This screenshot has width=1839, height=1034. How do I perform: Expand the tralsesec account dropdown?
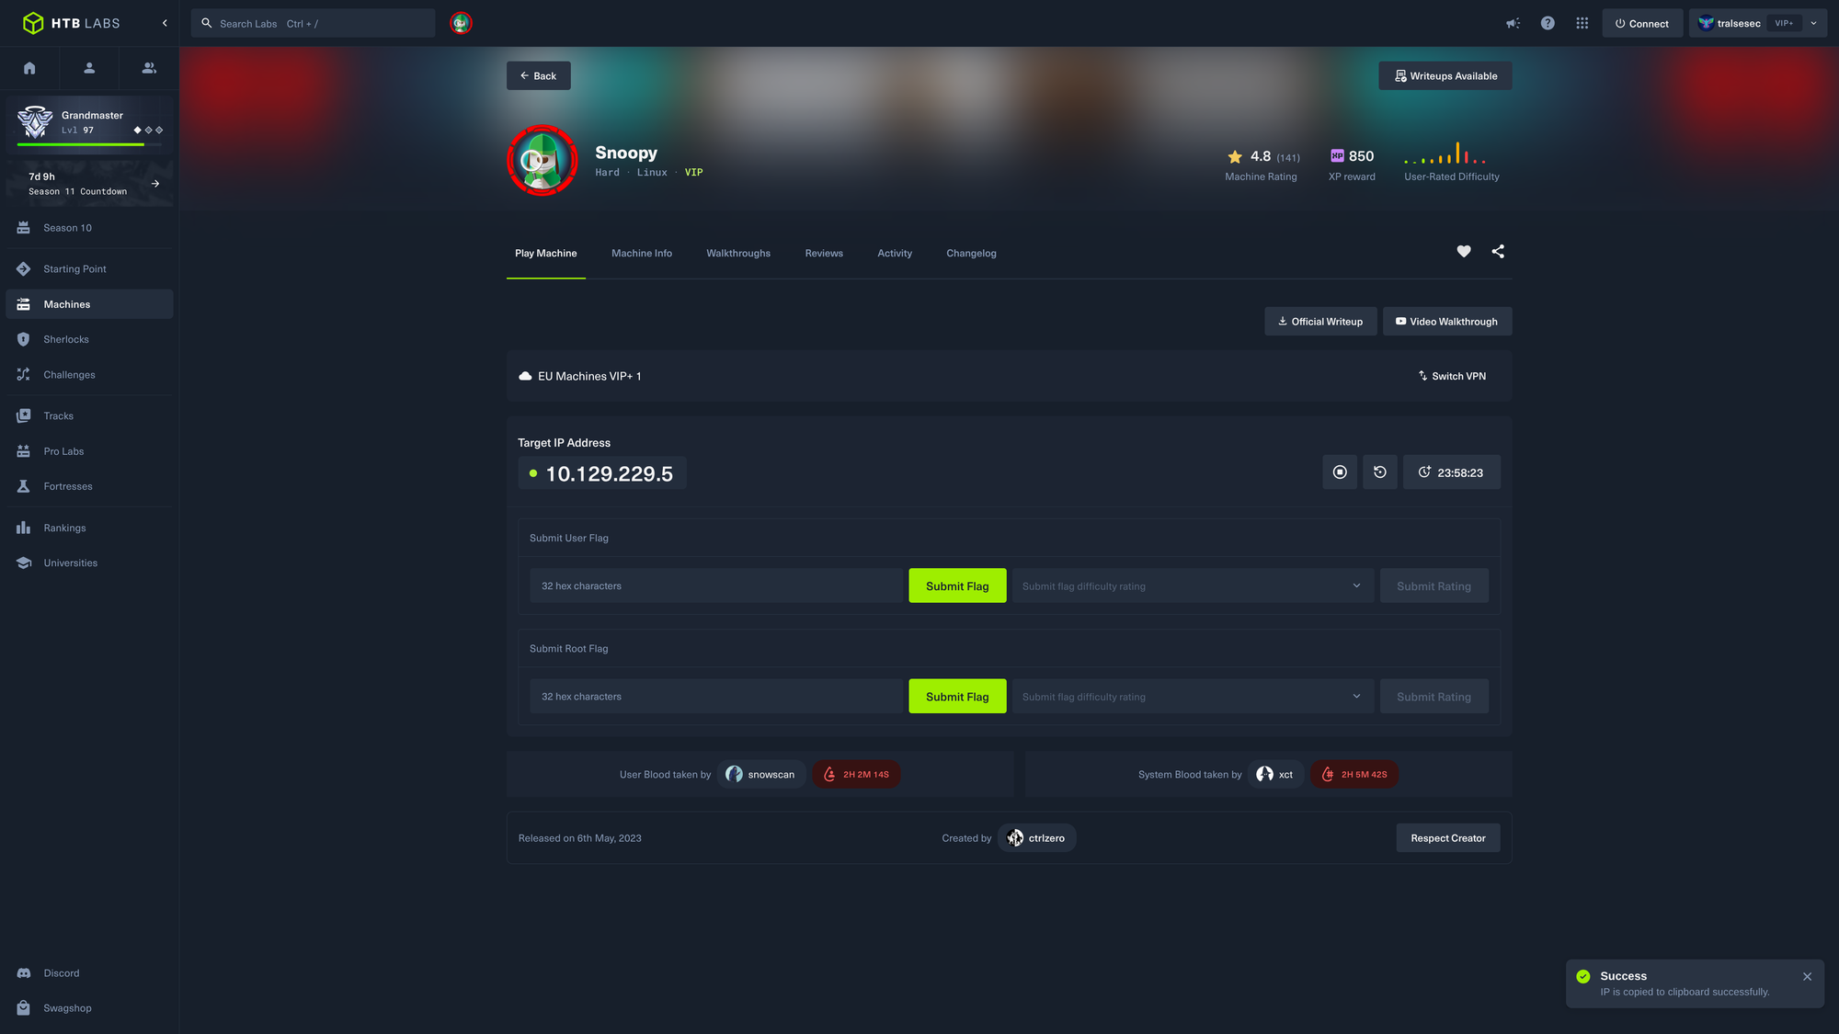[x=1757, y=23]
